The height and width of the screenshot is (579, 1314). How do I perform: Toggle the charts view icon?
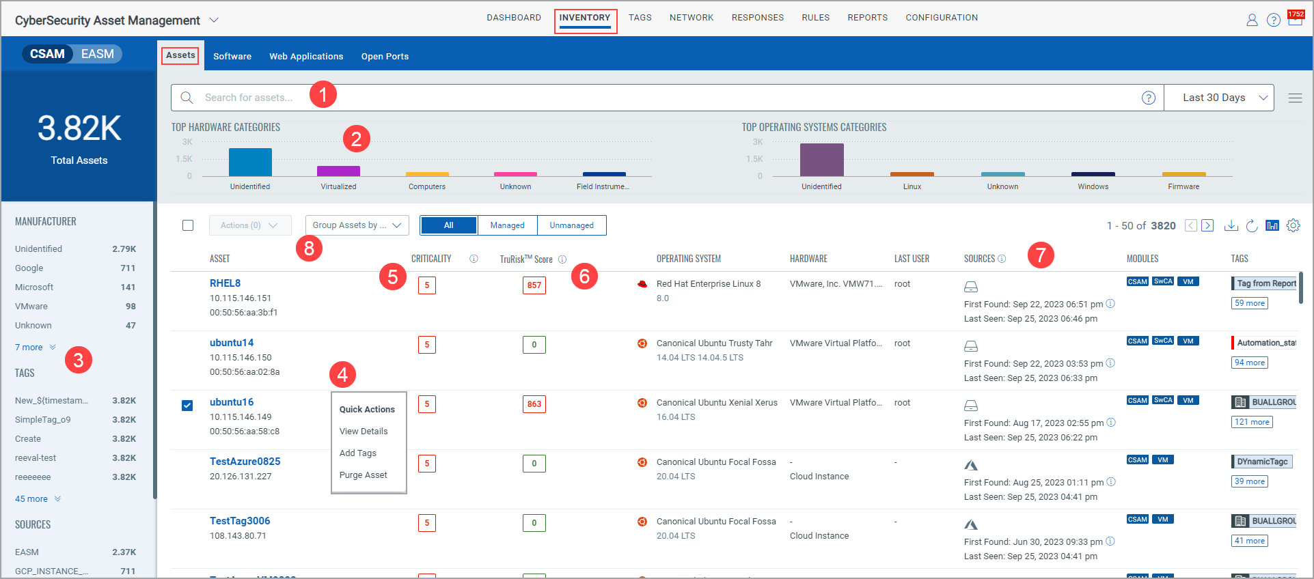point(1272,225)
